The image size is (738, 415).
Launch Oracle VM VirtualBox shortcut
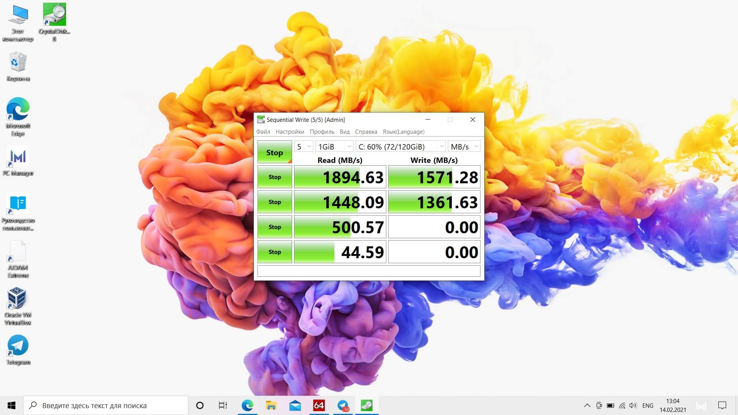point(18,305)
